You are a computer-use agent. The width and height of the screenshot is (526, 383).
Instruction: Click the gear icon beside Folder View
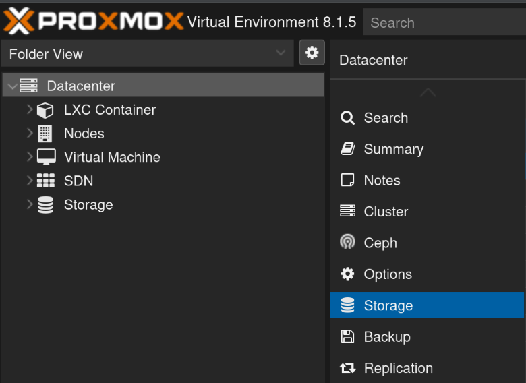click(312, 53)
